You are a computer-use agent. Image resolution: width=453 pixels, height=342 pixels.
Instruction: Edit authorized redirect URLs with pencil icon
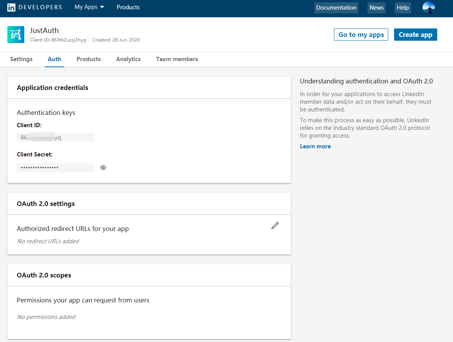pyautogui.click(x=275, y=226)
